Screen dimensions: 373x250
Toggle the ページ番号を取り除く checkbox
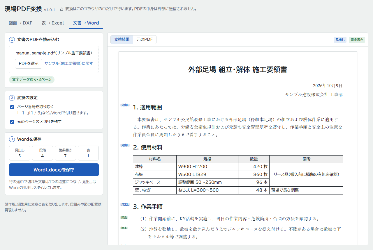point(12,107)
